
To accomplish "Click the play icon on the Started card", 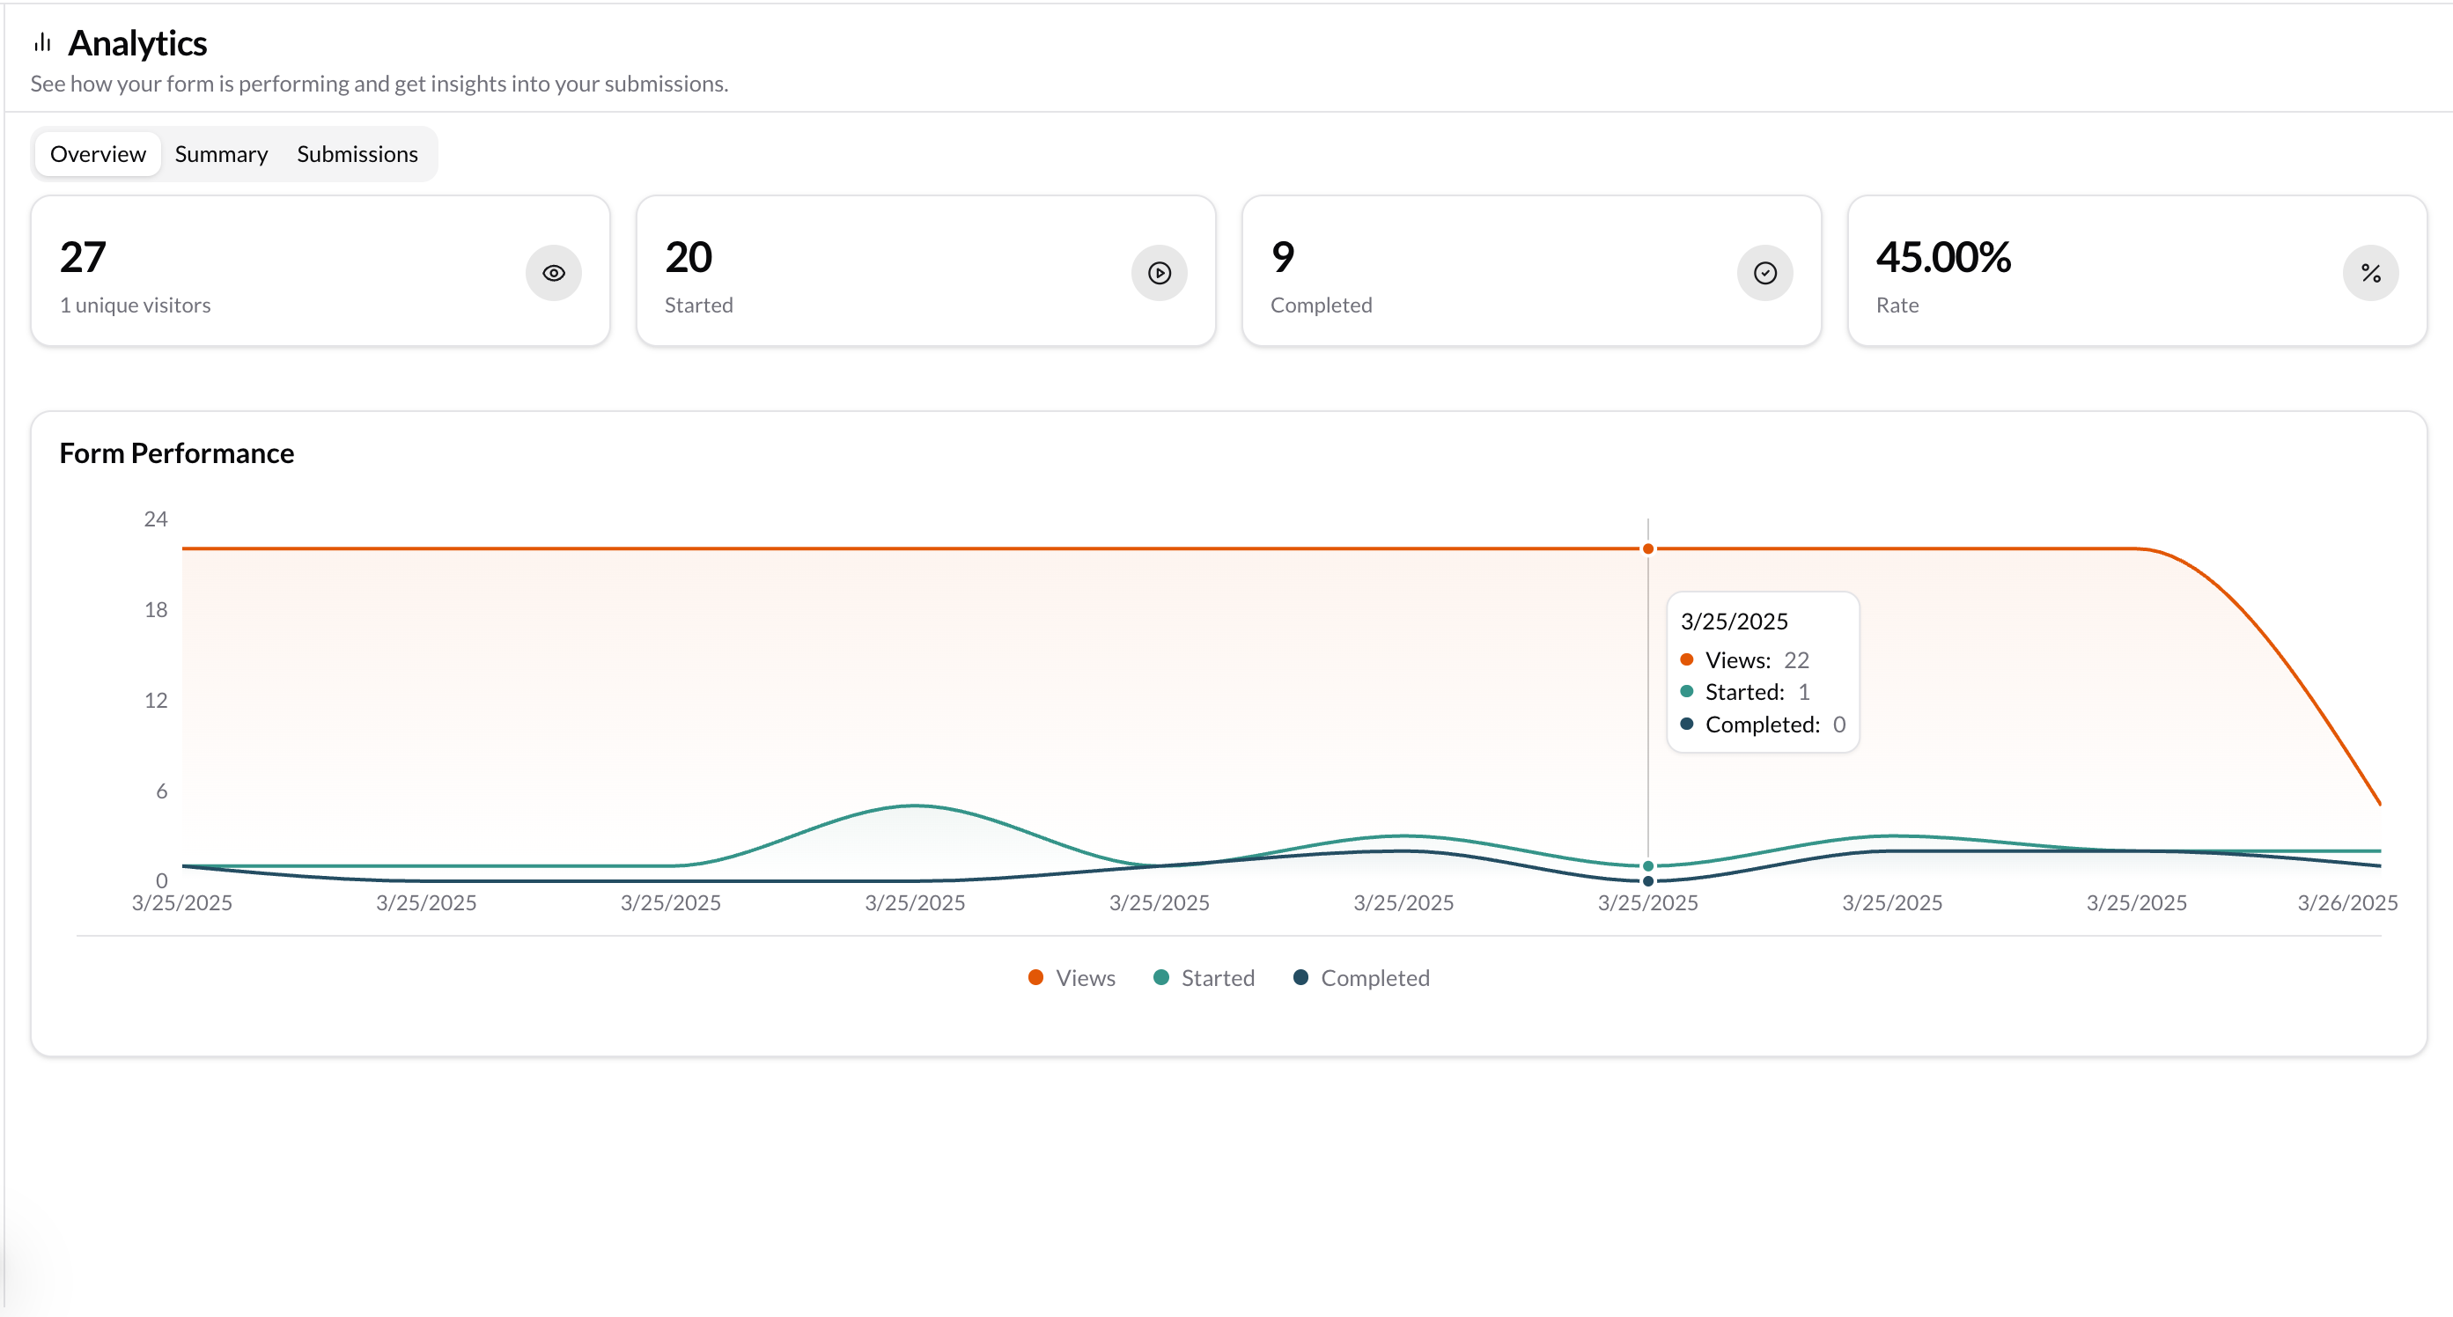I will [1159, 272].
